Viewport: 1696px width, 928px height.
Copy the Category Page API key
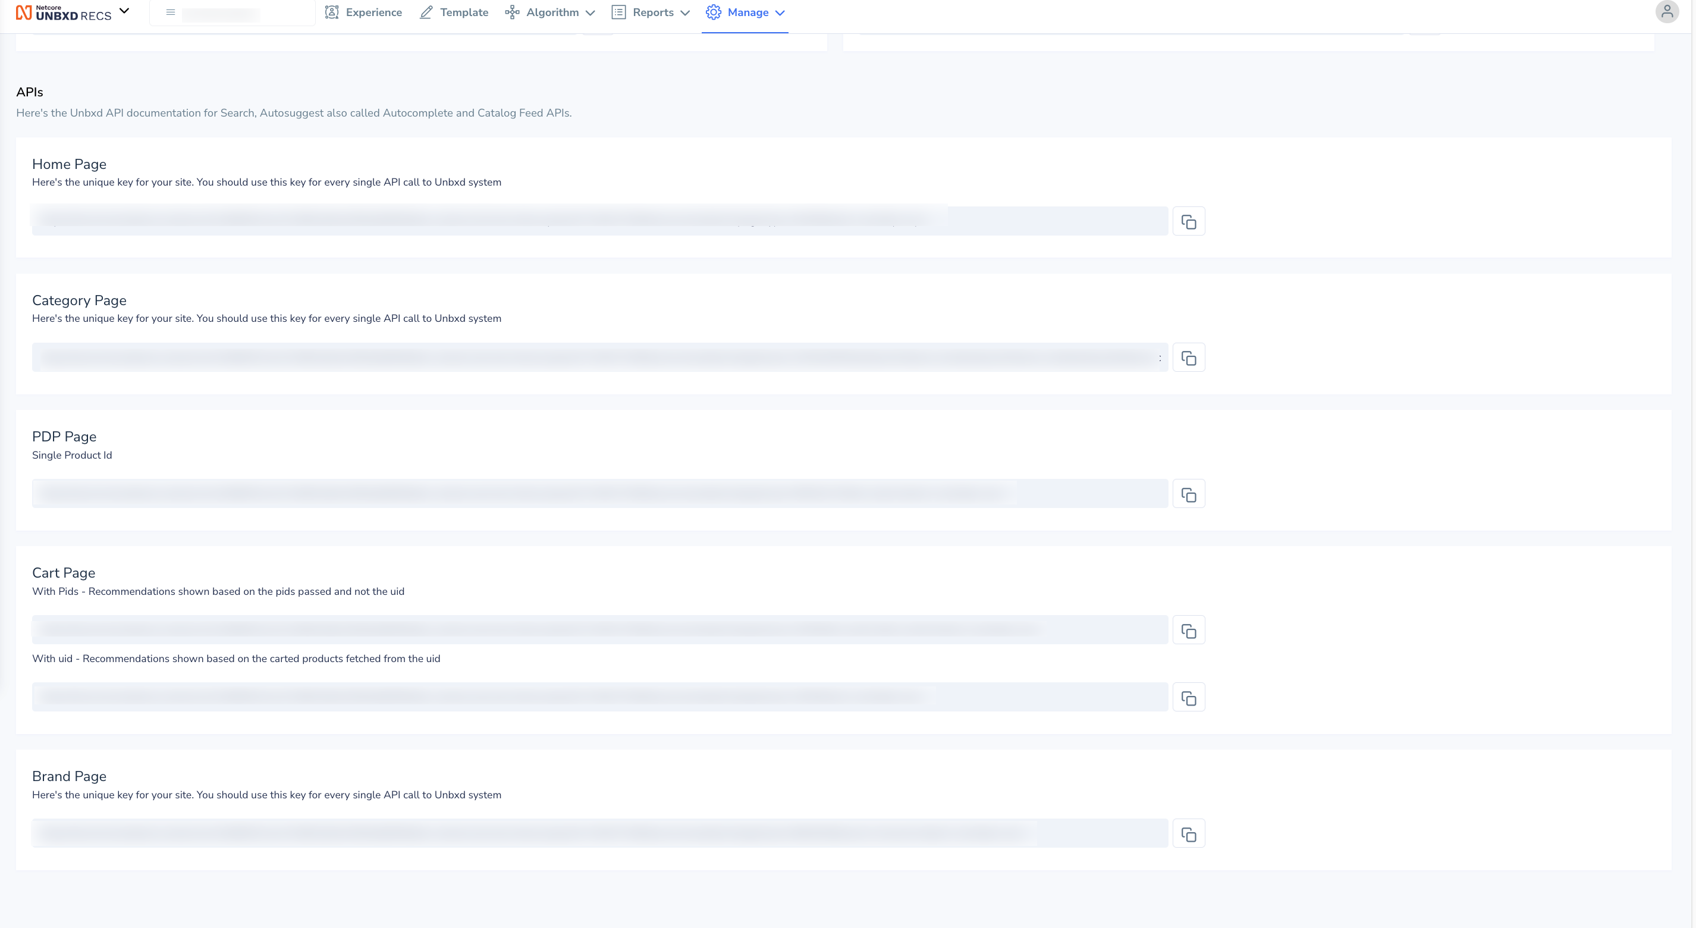coord(1188,358)
